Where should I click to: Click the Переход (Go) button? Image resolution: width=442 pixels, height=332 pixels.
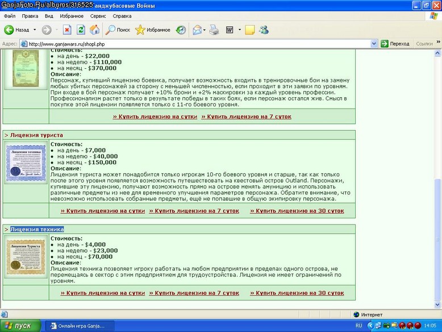pos(395,44)
